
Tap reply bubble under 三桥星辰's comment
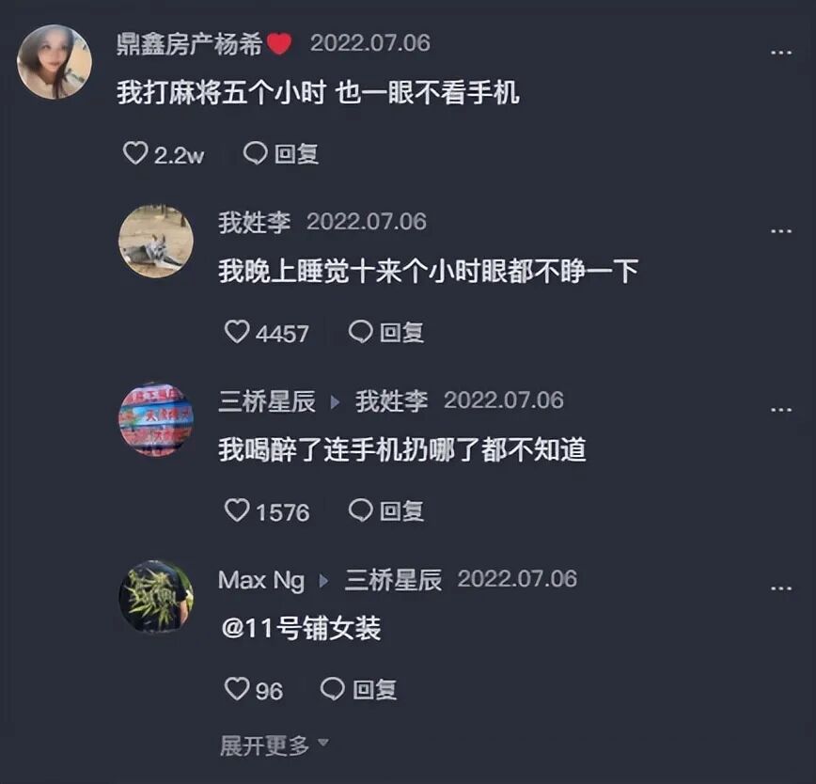(361, 510)
